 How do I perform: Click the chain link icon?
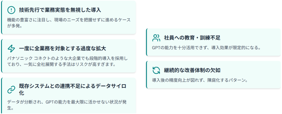[11, 90]
